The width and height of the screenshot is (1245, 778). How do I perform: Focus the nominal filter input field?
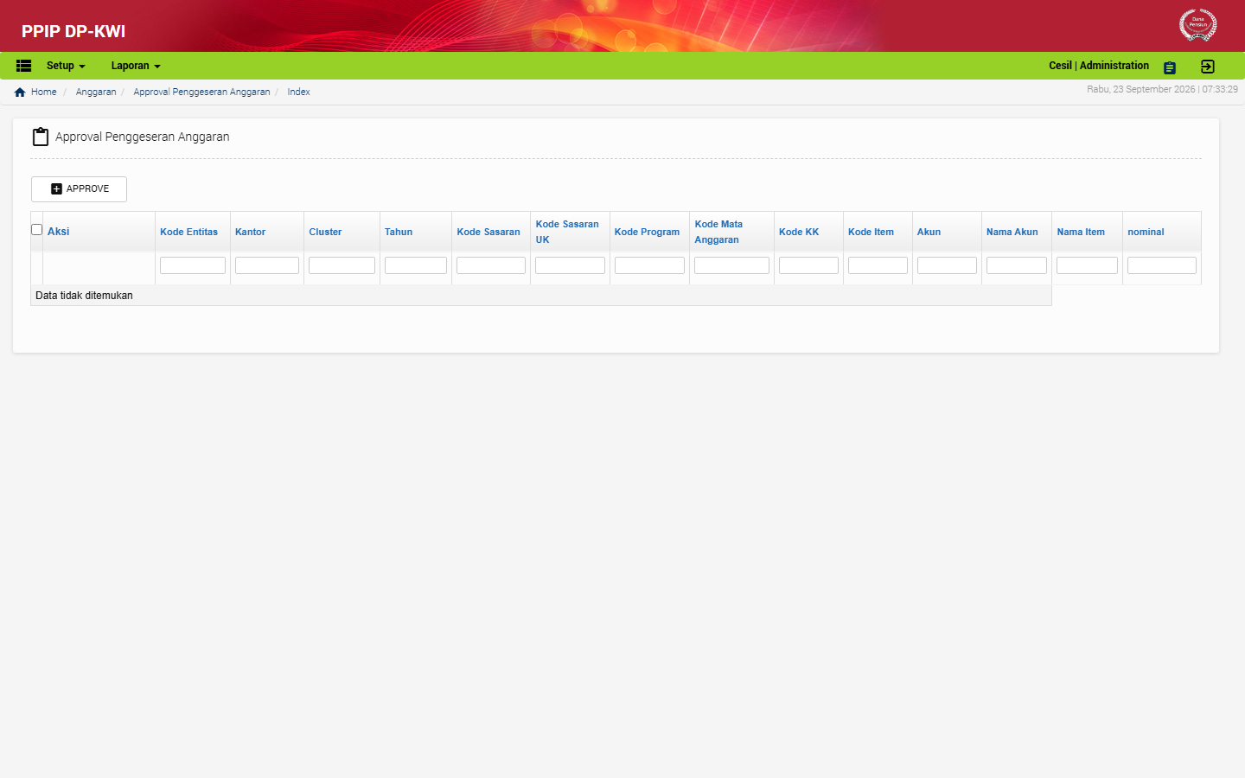pyautogui.click(x=1162, y=265)
